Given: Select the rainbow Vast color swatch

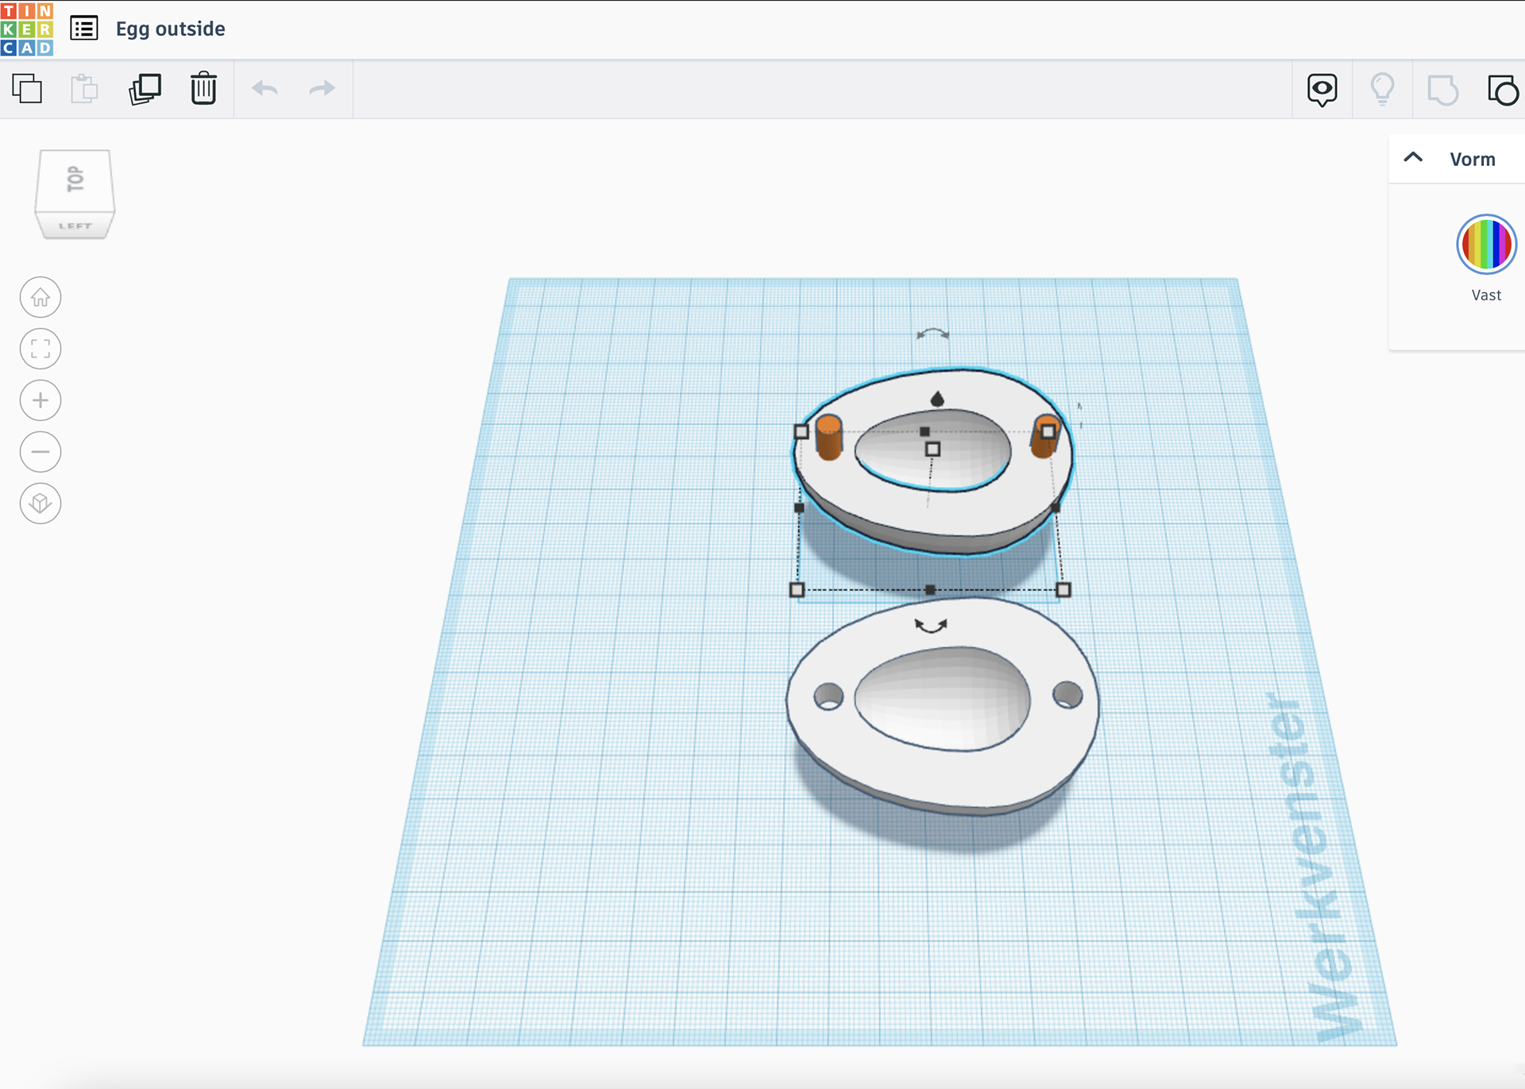Looking at the screenshot, I should tap(1486, 244).
